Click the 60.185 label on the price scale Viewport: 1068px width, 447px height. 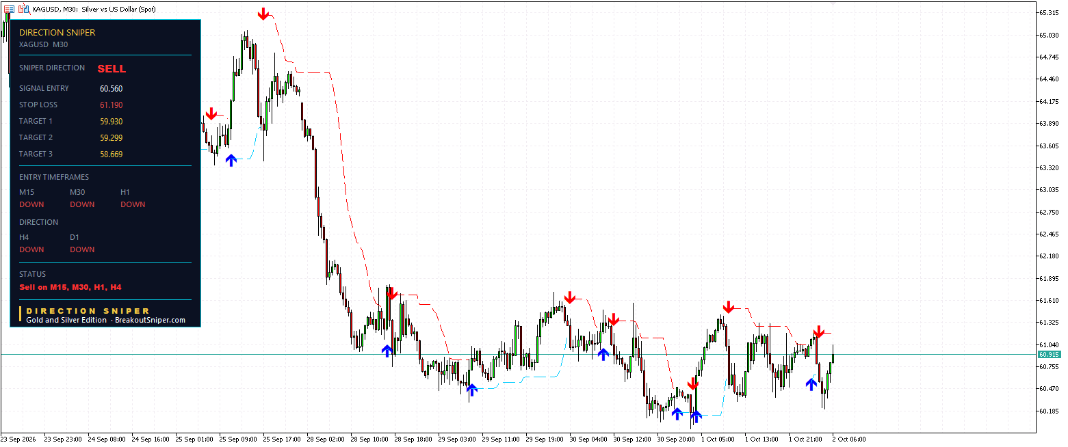coord(1050,411)
